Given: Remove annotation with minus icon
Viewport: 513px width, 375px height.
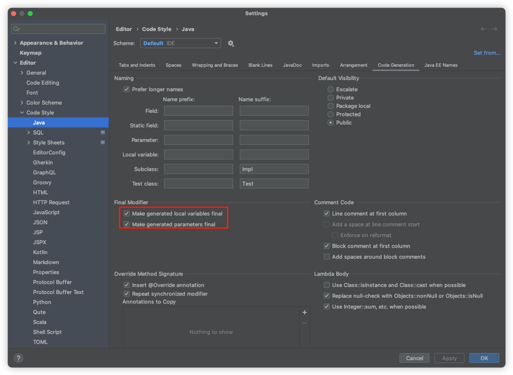Looking at the screenshot, I should pyautogui.click(x=304, y=323).
